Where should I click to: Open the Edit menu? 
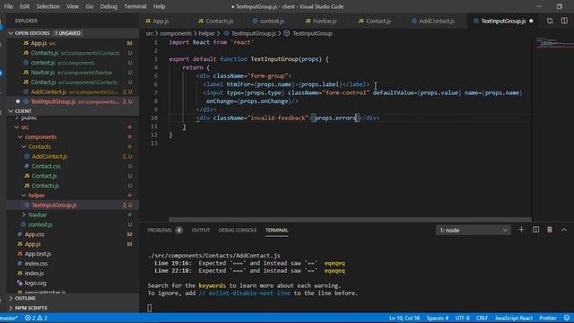tap(24, 6)
